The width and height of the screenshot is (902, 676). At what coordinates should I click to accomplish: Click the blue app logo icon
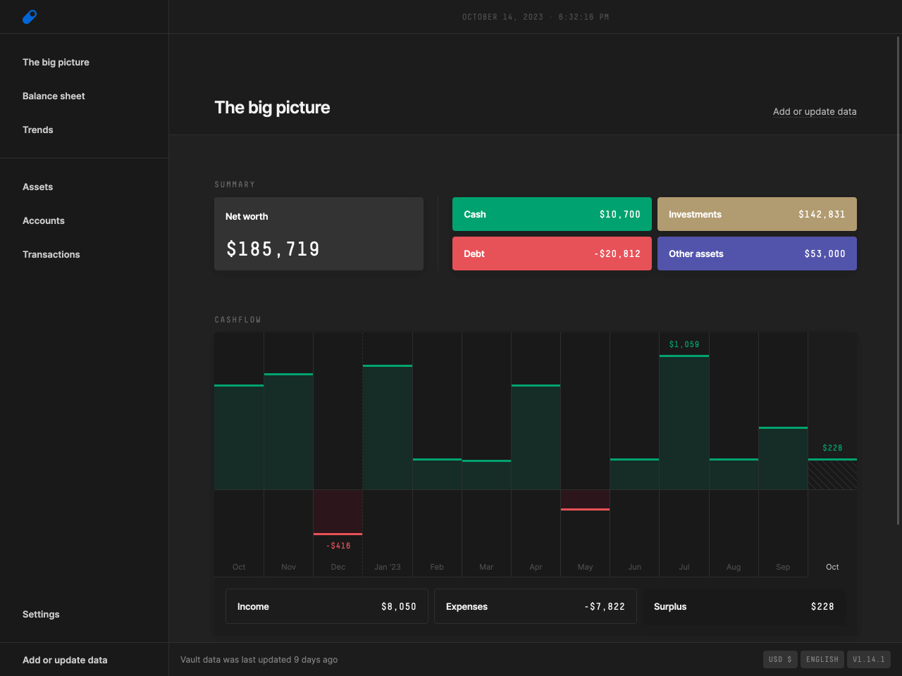30,17
